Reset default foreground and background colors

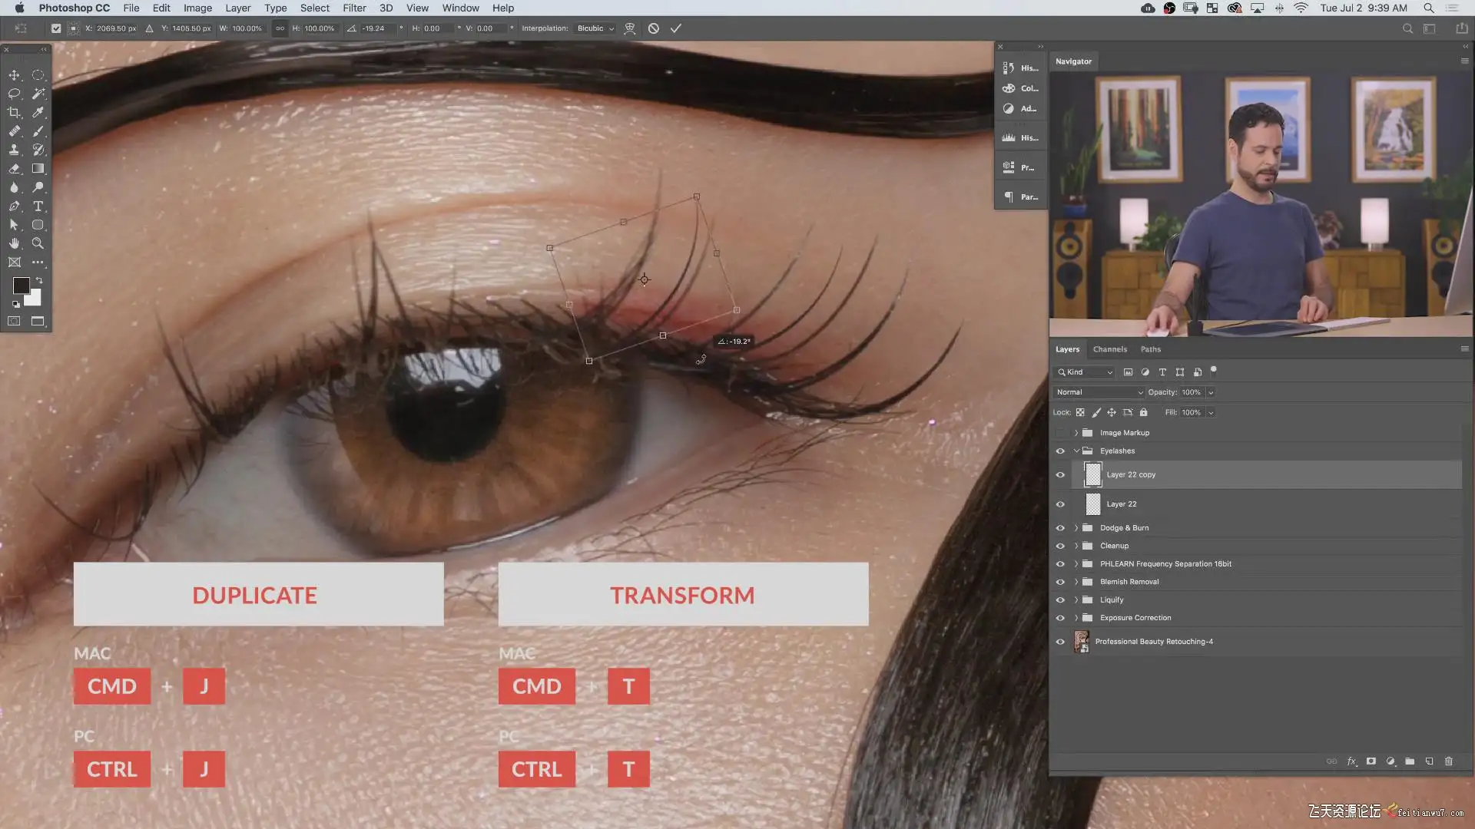(x=15, y=305)
